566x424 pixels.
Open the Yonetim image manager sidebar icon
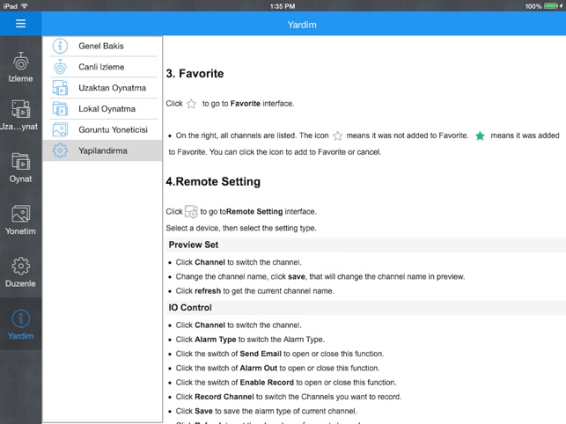coord(21,214)
